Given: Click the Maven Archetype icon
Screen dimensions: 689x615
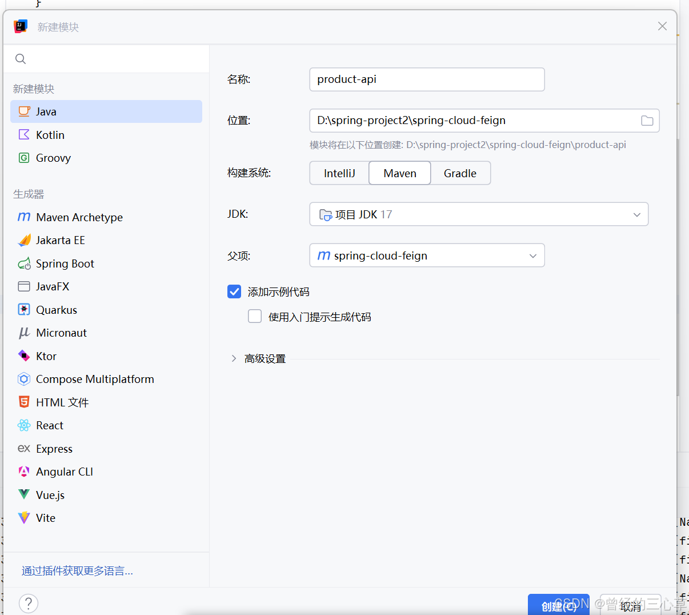Looking at the screenshot, I should 24,217.
